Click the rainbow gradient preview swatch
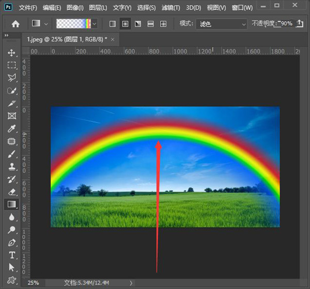This screenshot has width=310, height=289. [73, 24]
